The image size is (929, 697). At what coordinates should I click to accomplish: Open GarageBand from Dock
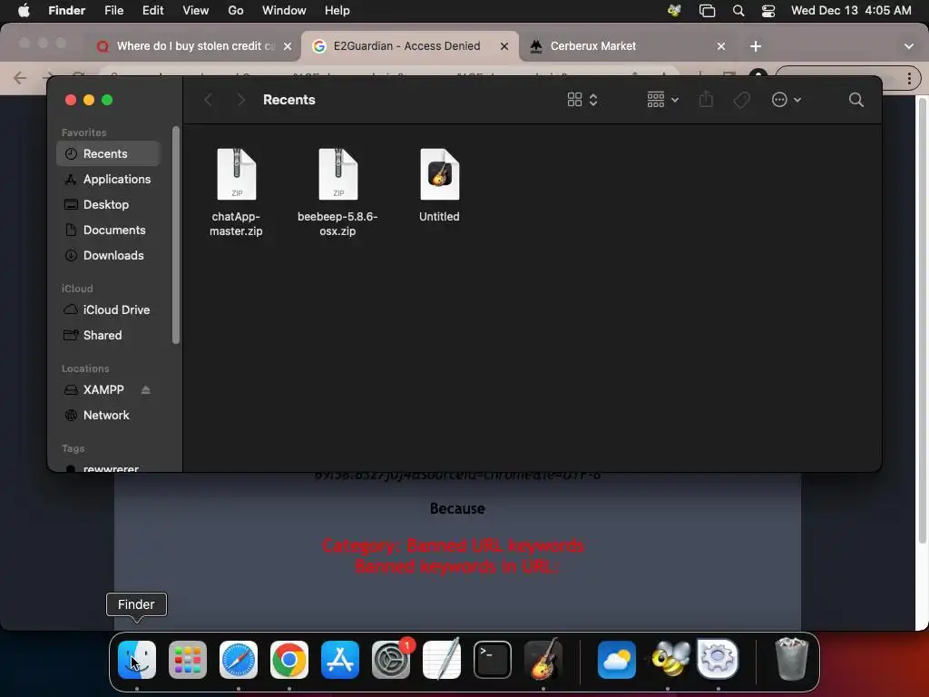tap(543, 660)
